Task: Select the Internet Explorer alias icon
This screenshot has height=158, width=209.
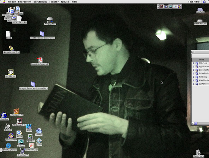Action: tap(8, 146)
